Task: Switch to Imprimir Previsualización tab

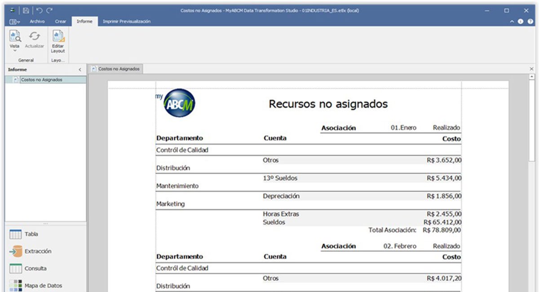Action: click(x=127, y=22)
